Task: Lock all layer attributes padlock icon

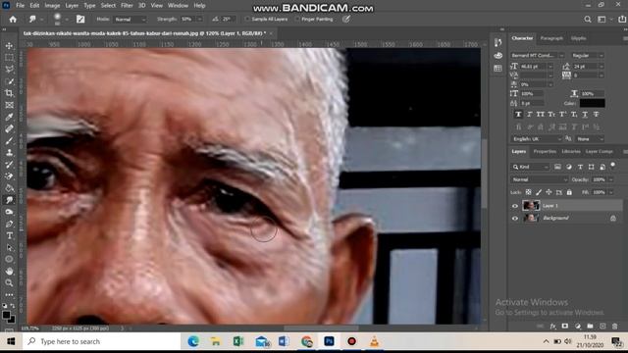Action: tap(569, 192)
